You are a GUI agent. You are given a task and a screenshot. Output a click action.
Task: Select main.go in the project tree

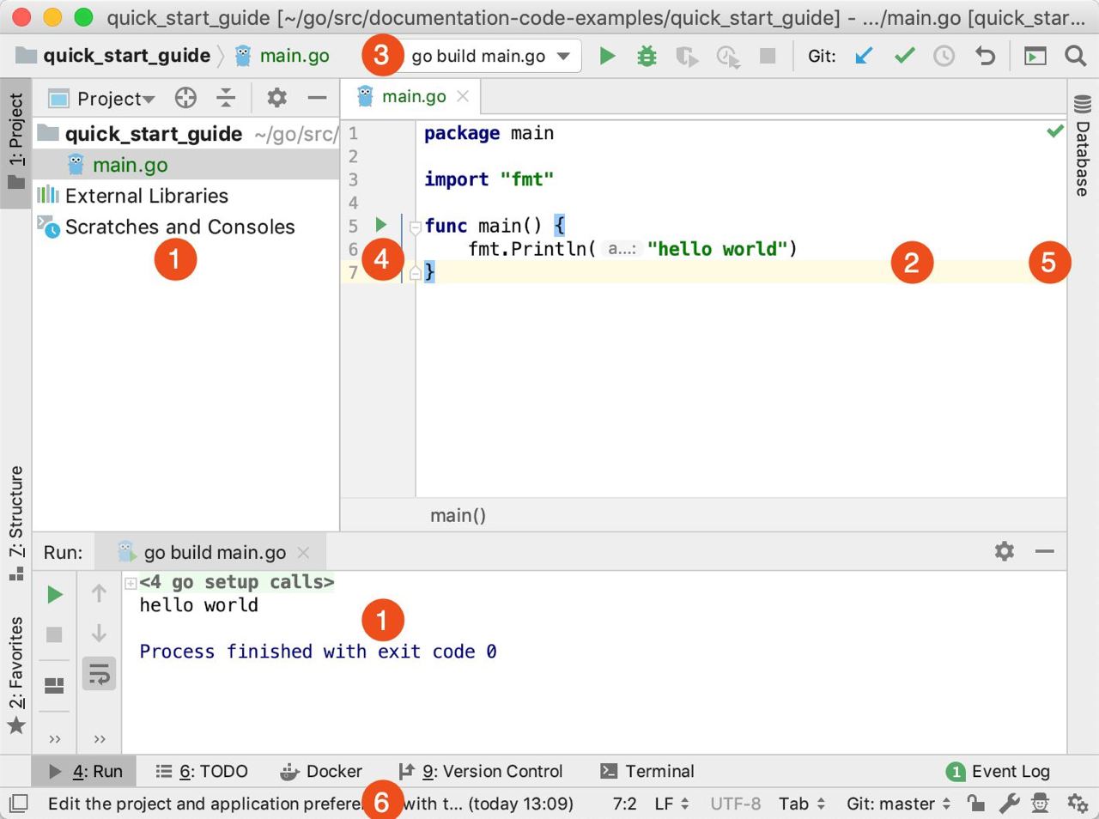pos(130,165)
